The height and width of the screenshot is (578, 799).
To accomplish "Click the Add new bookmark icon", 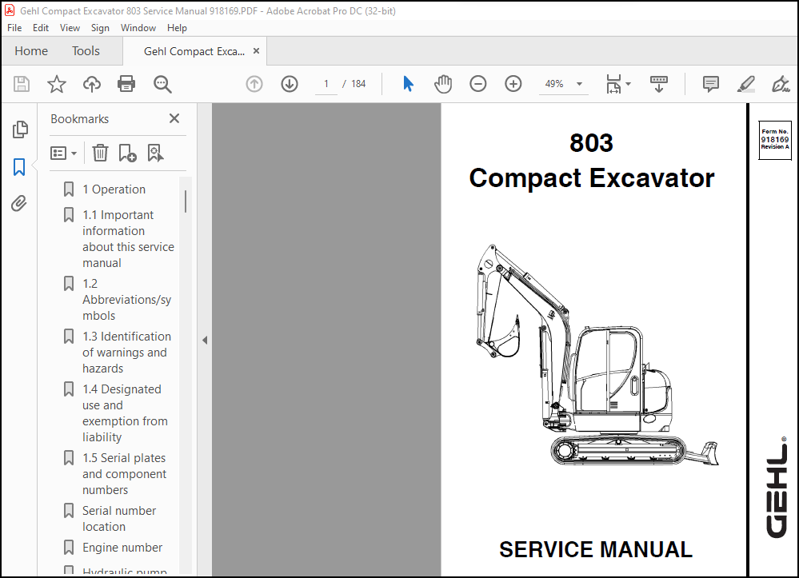I will (x=127, y=153).
